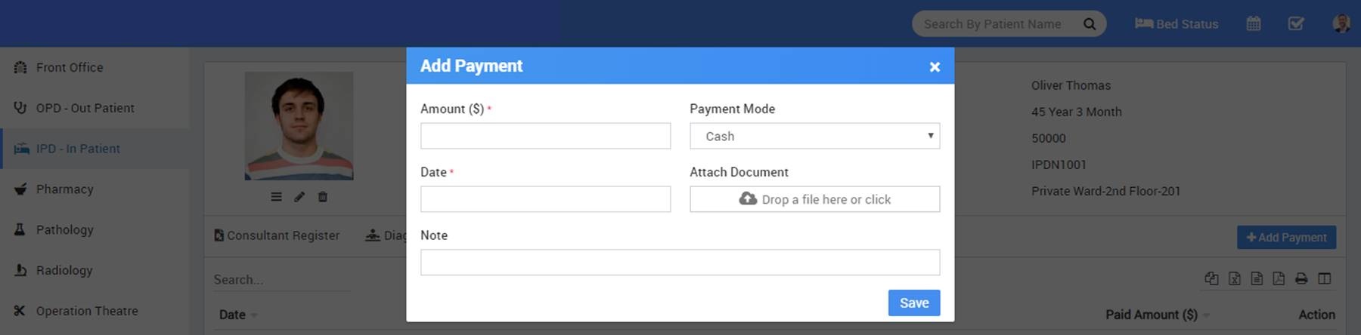Open the task checklist icon in header

(1296, 24)
